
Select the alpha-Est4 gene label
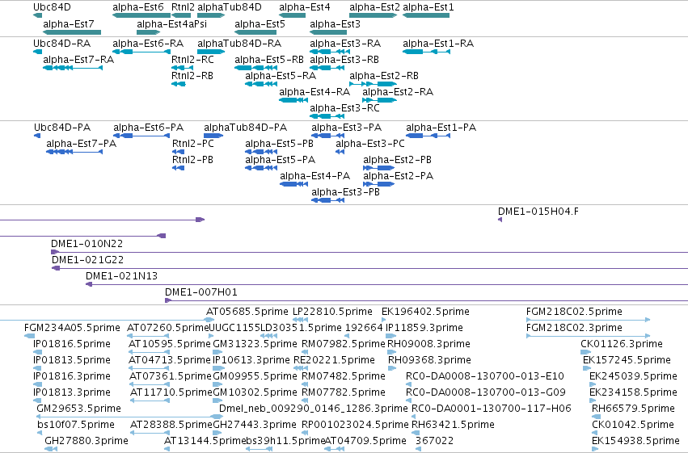[305, 7]
